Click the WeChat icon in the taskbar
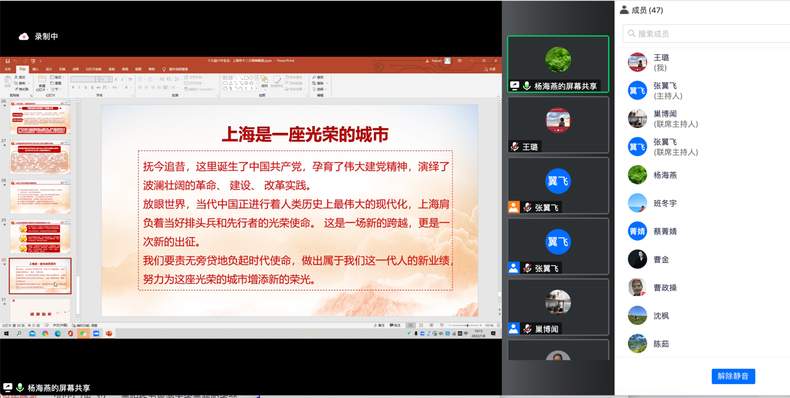Screen dimensions: 790x398 [83, 334]
